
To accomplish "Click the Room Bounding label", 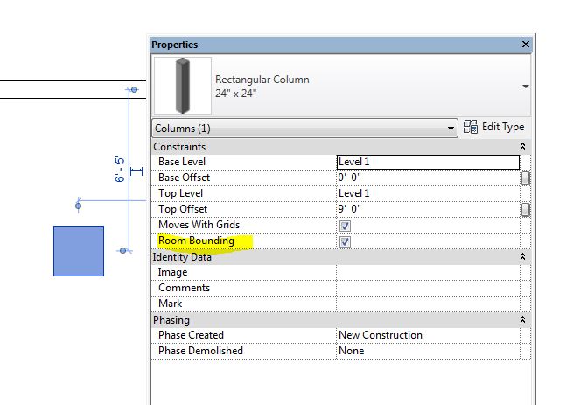I will click(x=196, y=241).
